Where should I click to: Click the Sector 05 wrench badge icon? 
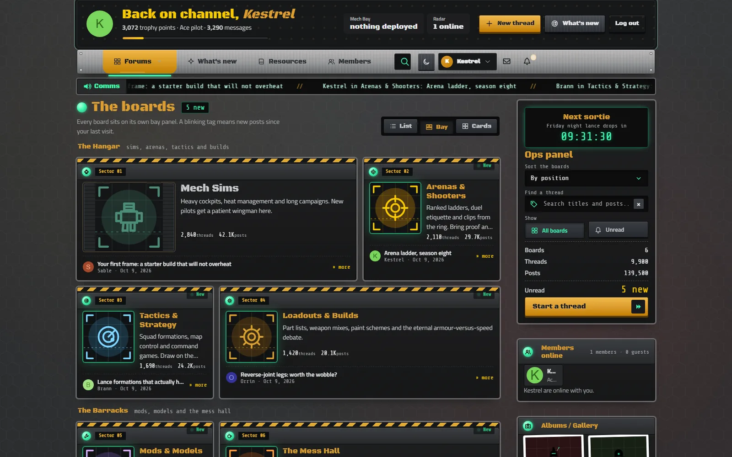pyautogui.click(x=86, y=436)
